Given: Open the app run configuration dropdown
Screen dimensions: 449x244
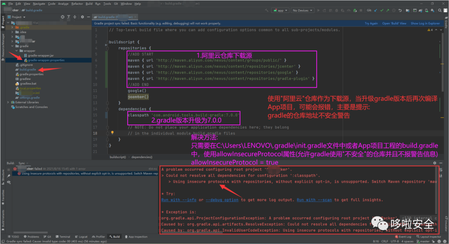Looking at the screenshot, I should pos(280,10).
